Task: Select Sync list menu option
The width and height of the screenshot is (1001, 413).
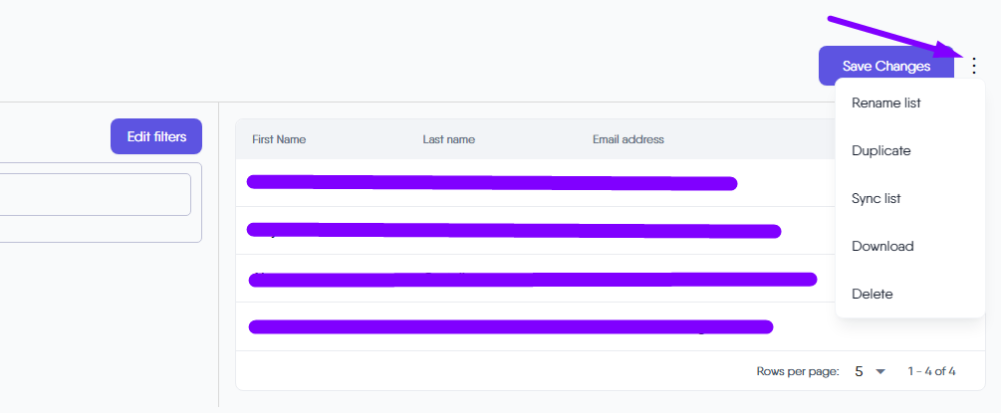Action: coord(876,198)
